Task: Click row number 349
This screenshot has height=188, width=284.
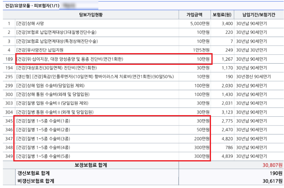Action: click(9, 156)
